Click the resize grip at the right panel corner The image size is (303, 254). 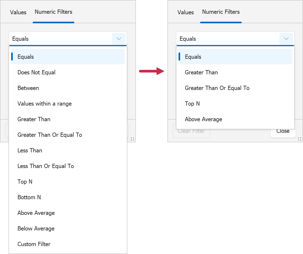point(300,139)
